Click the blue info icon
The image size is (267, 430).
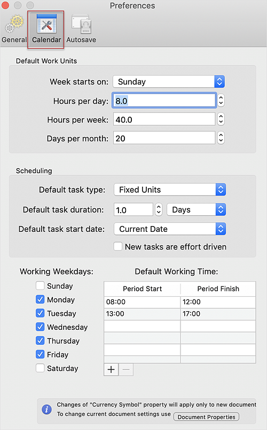click(46, 410)
